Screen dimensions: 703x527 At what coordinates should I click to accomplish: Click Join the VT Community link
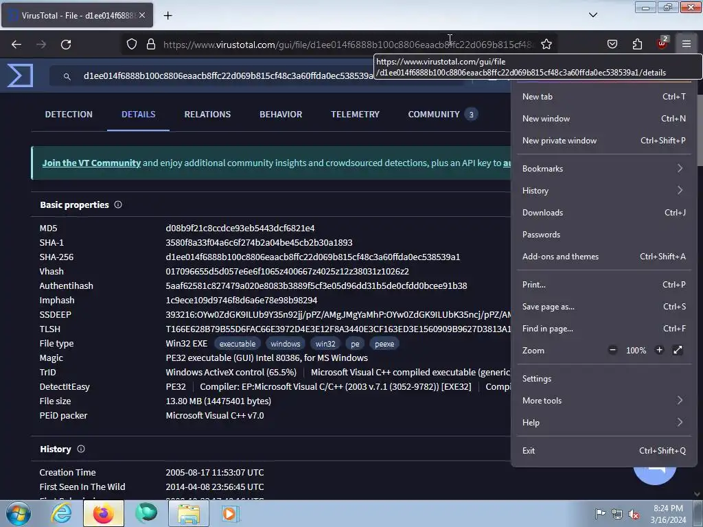91,163
